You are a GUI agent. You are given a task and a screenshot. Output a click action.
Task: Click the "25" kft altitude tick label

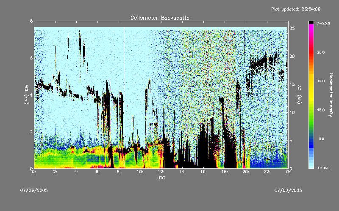[x=292, y=28]
